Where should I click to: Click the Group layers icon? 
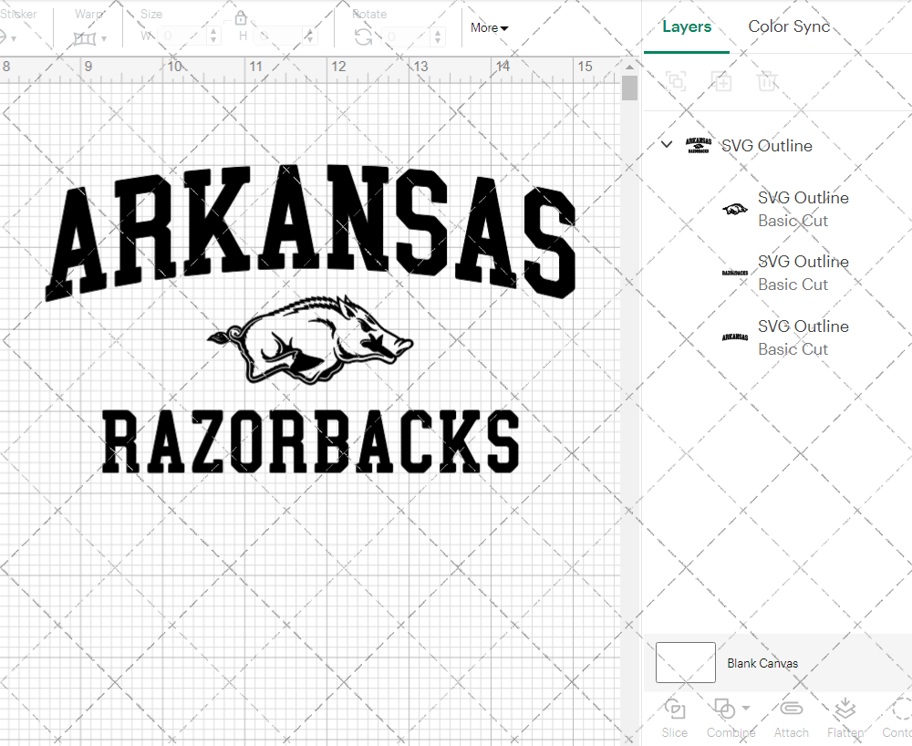tap(675, 81)
